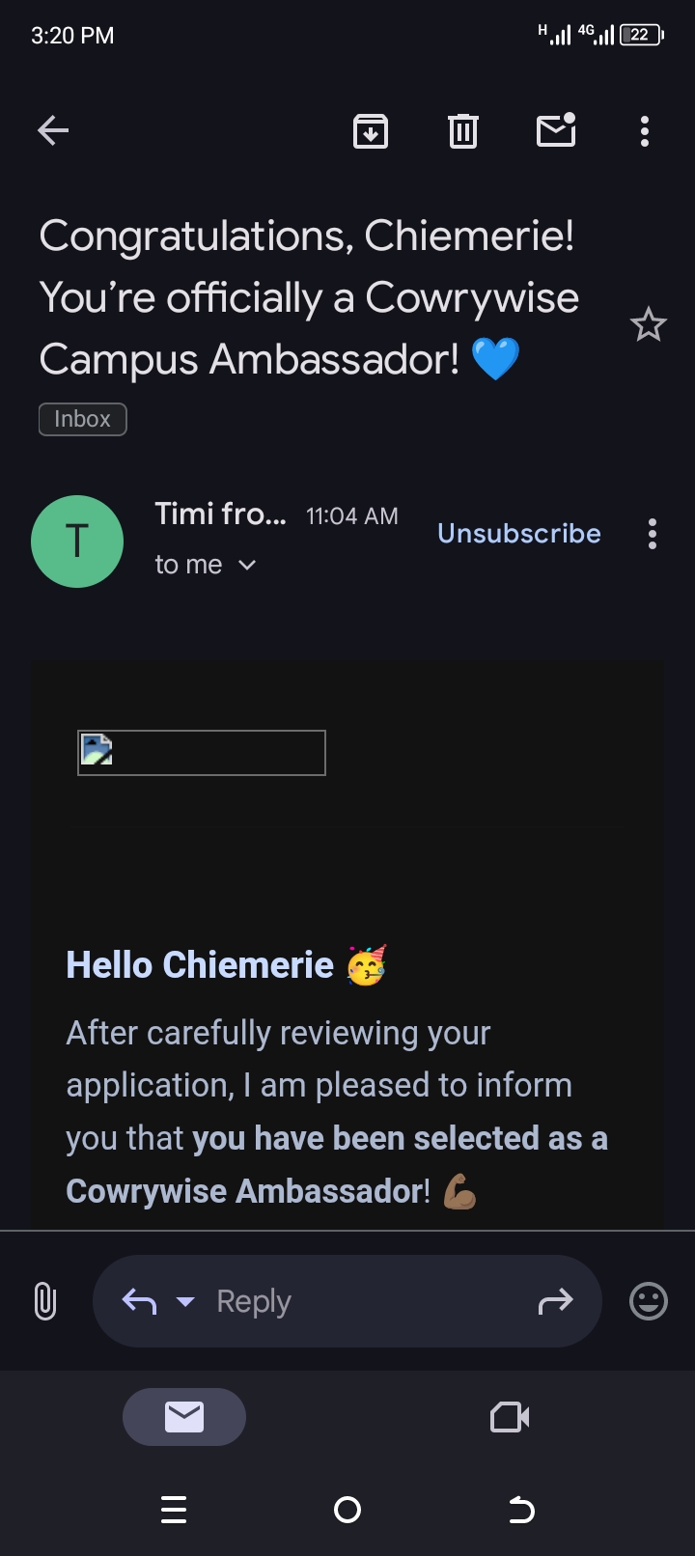The image size is (695, 1556).
Task: Open the top-right overflow menu
Action: (645, 130)
